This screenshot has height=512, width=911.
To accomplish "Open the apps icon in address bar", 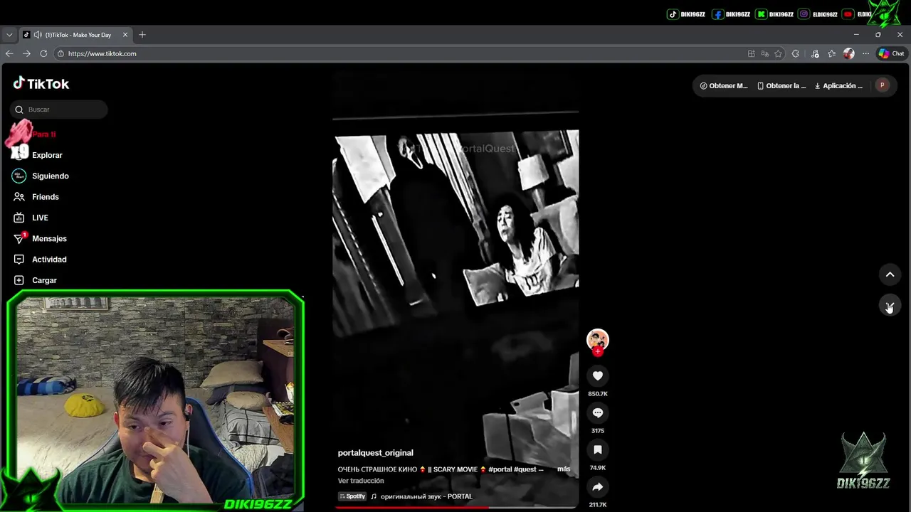I will 752,53.
